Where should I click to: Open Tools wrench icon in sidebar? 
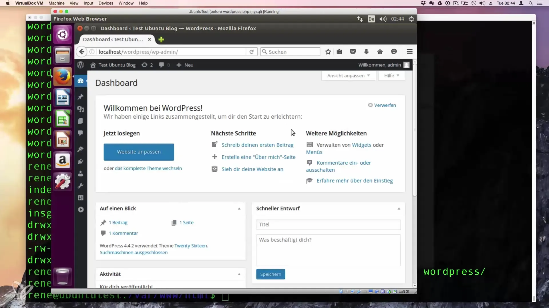81,186
